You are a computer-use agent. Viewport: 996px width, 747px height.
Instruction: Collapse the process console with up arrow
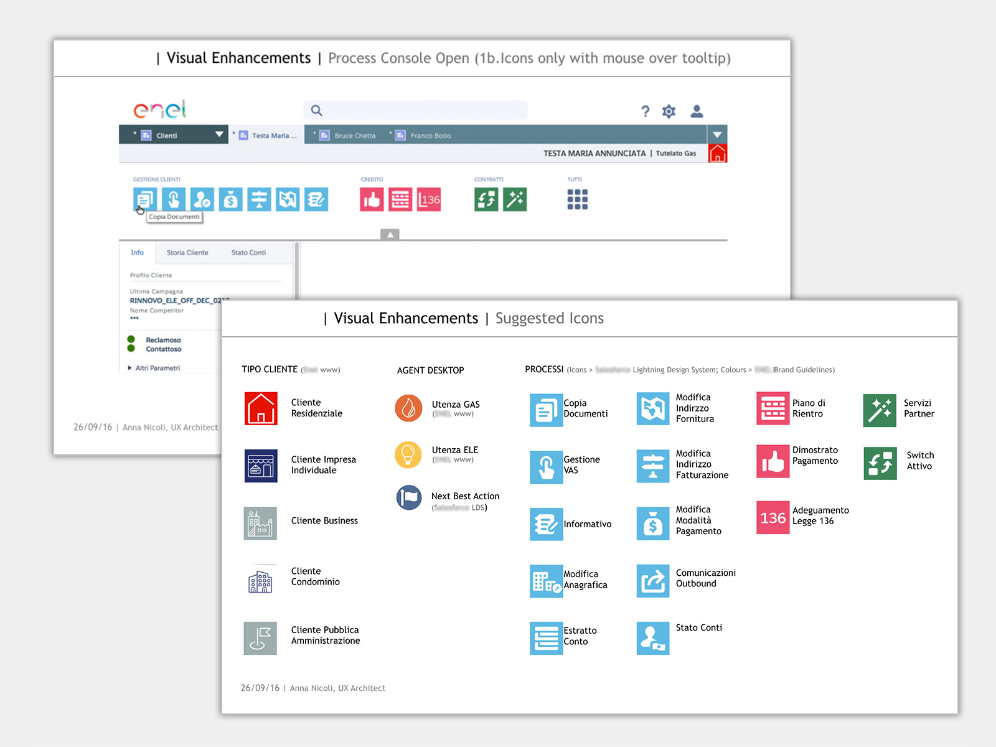tap(390, 235)
